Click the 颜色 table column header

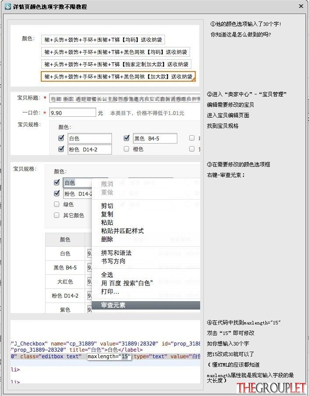click(65, 239)
